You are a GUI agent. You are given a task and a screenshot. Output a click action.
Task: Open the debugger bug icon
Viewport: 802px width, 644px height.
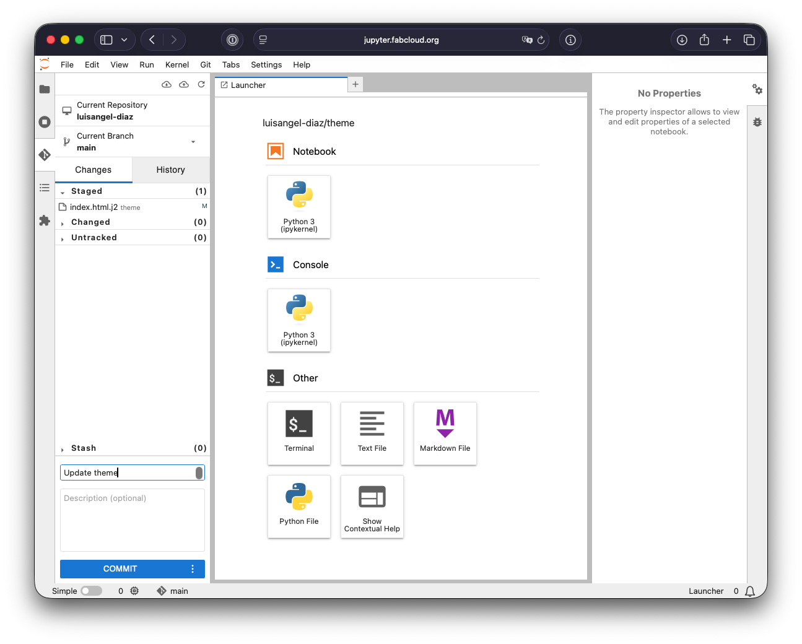coord(757,122)
